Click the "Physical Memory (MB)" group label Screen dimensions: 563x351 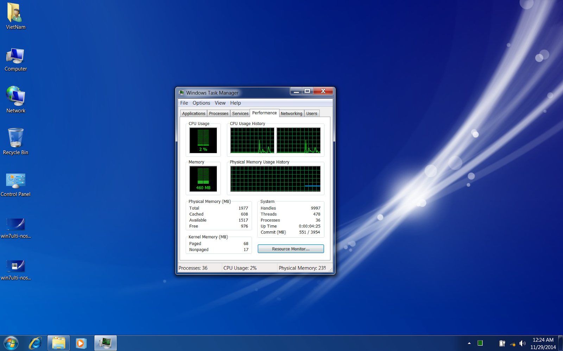pyautogui.click(x=210, y=201)
